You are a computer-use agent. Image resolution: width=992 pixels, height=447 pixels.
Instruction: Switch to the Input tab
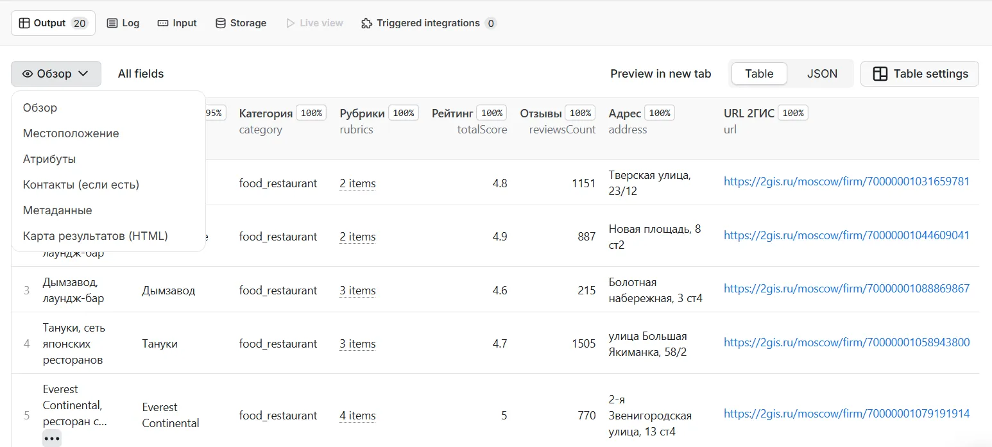(x=177, y=23)
